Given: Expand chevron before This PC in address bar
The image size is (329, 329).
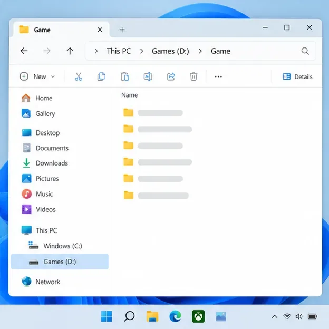Looking at the screenshot, I should coord(96,51).
